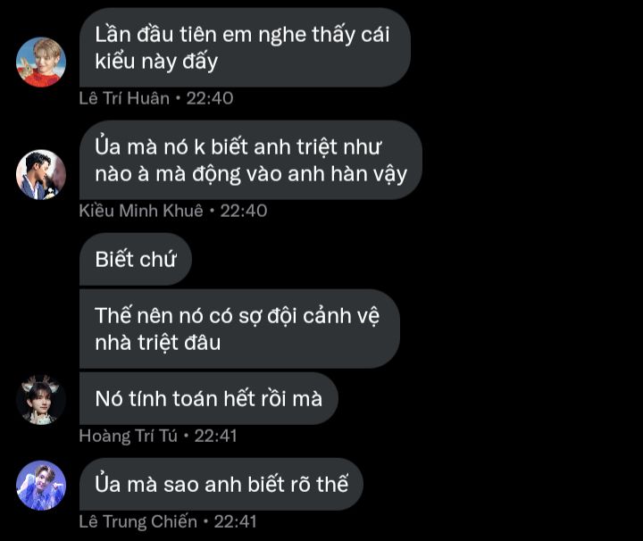
Task: Click sender name Hoàng Trí Tú
Action: [x=128, y=436]
